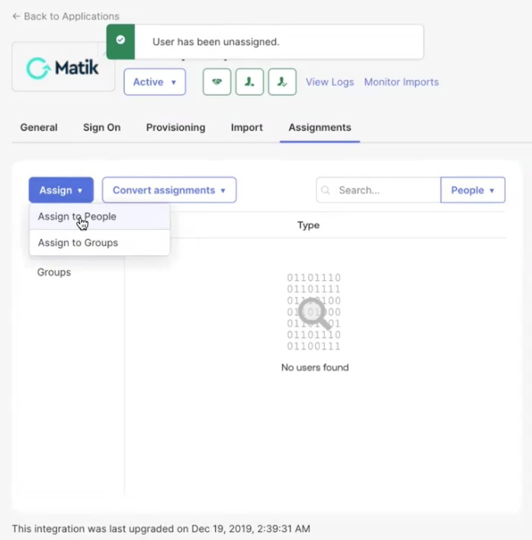
Task: Choose Assign to Groups menu option
Action: [x=78, y=243]
